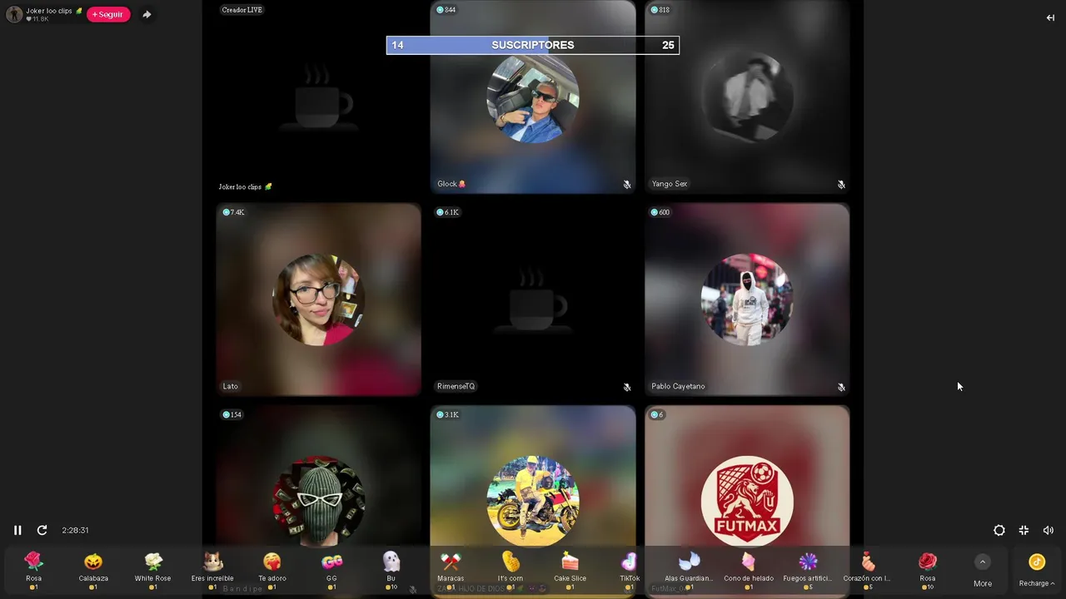Pause the live stream playback
Screen dimensions: 1066x599
coord(17,530)
